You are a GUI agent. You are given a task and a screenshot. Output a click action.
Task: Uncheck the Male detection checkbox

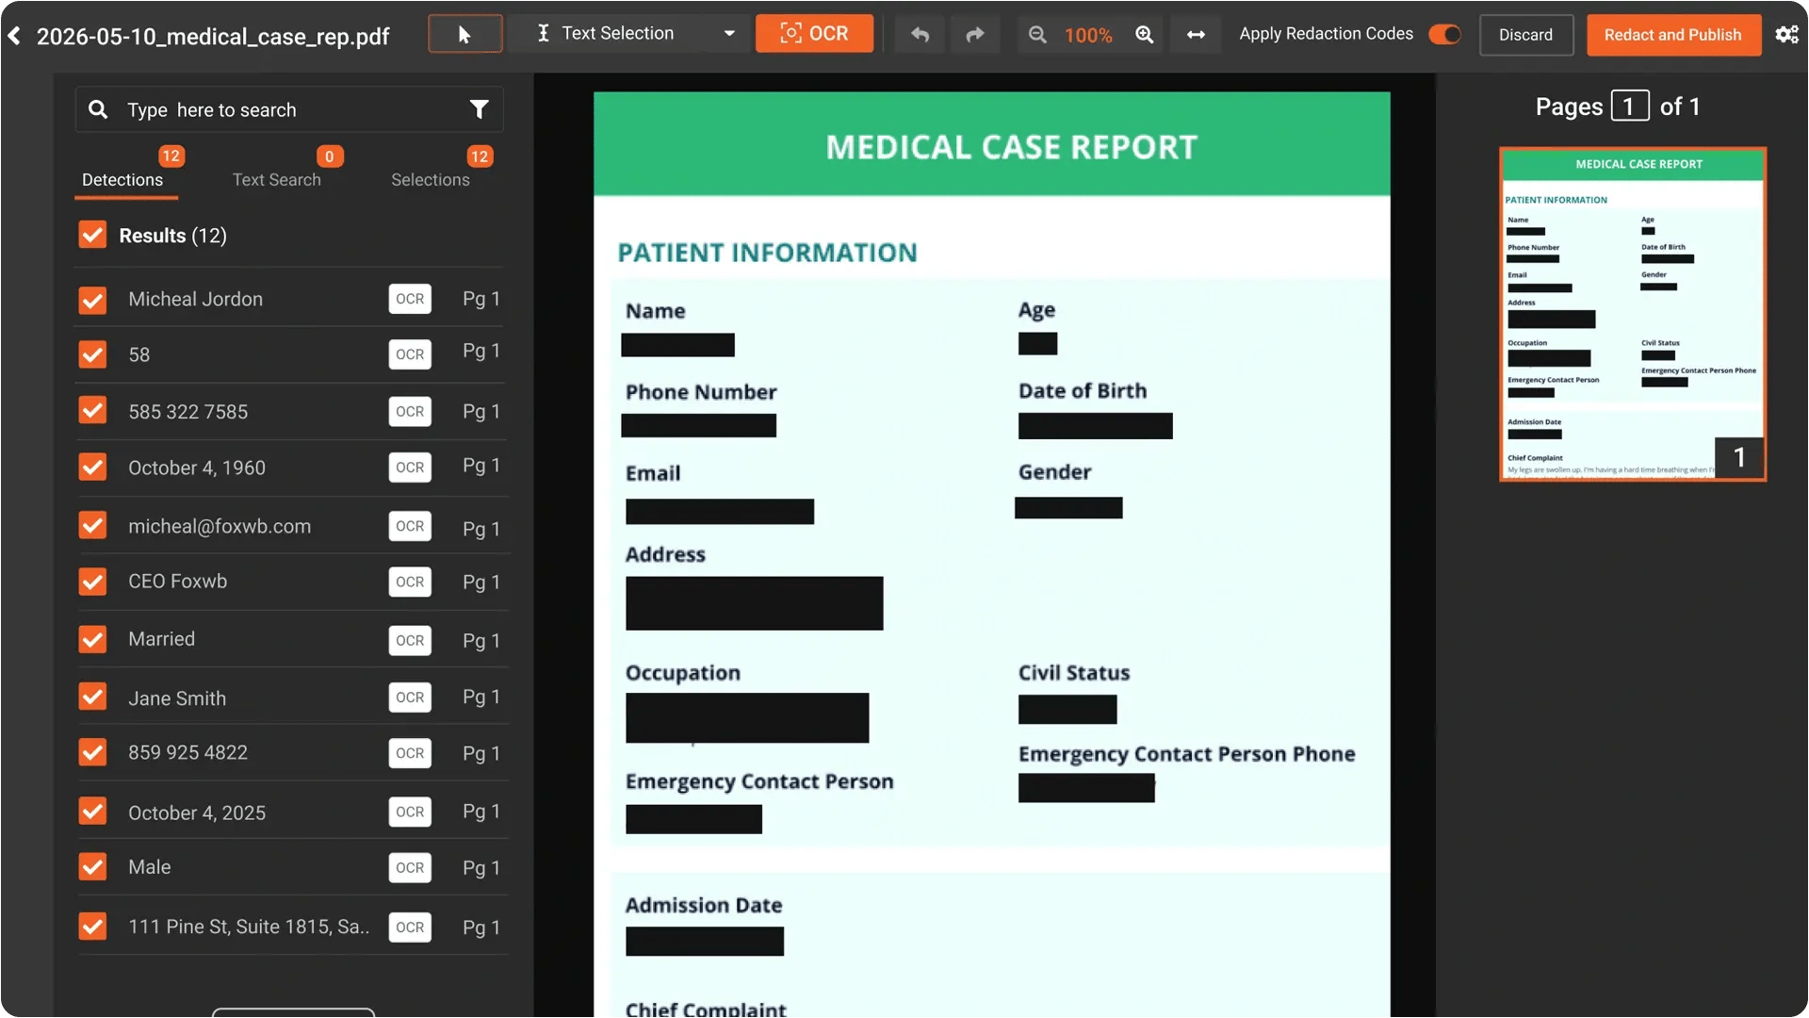point(92,867)
